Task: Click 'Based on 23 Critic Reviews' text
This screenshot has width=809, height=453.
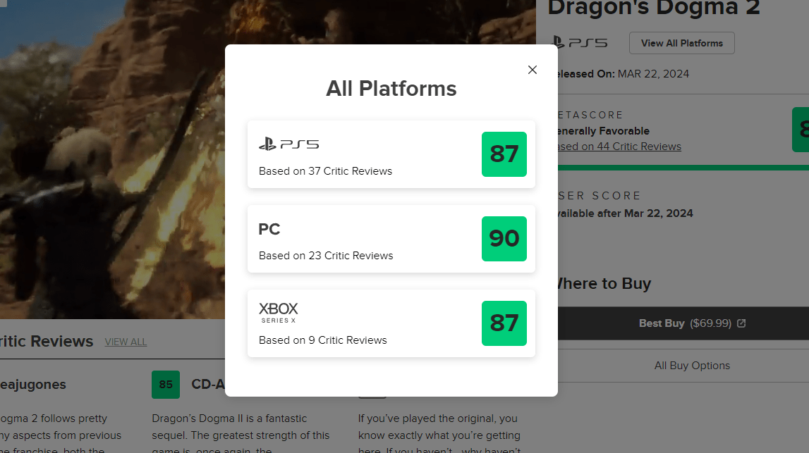Action: [x=326, y=256]
